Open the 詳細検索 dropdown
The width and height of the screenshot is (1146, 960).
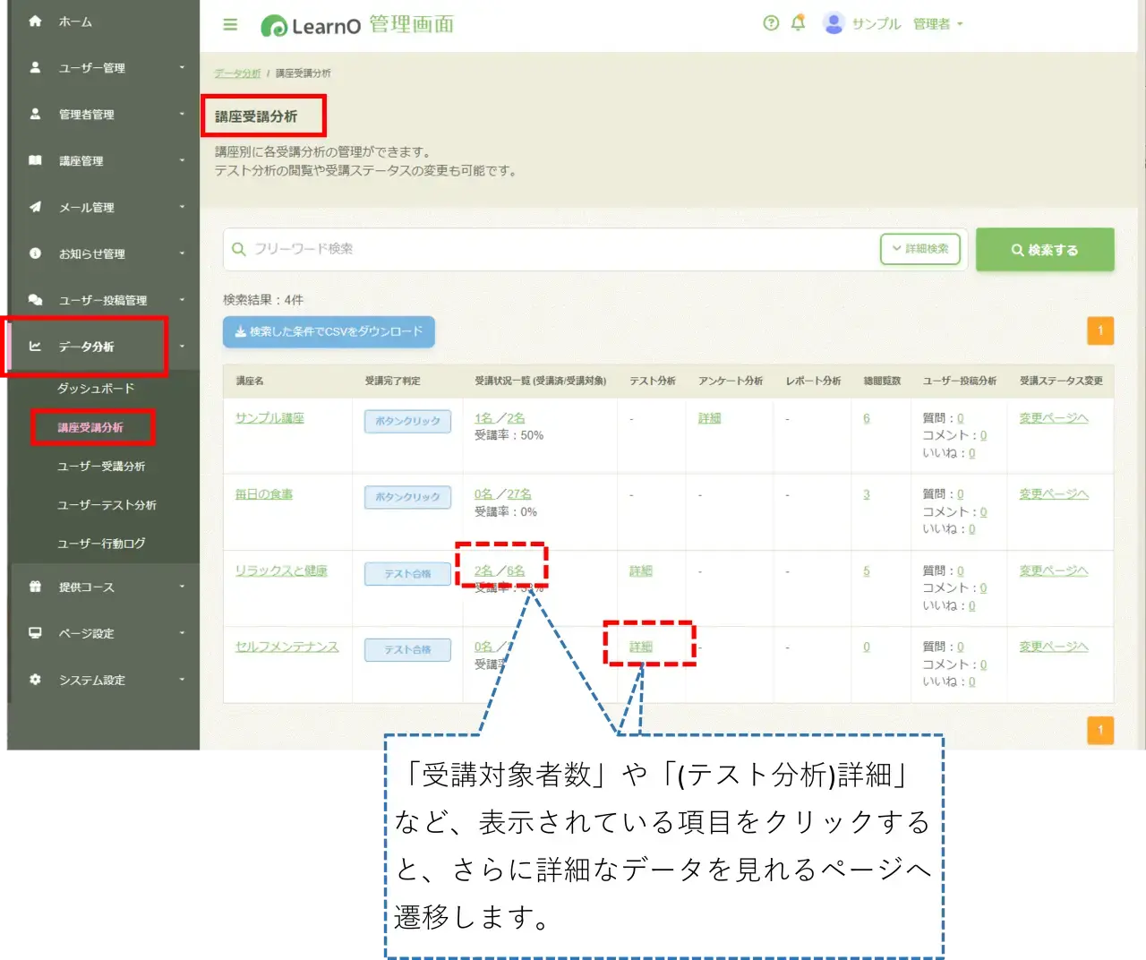click(920, 249)
